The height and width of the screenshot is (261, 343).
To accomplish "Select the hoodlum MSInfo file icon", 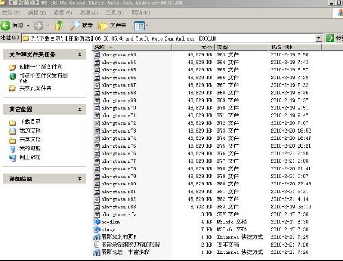I will pyautogui.click(x=97, y=222).
